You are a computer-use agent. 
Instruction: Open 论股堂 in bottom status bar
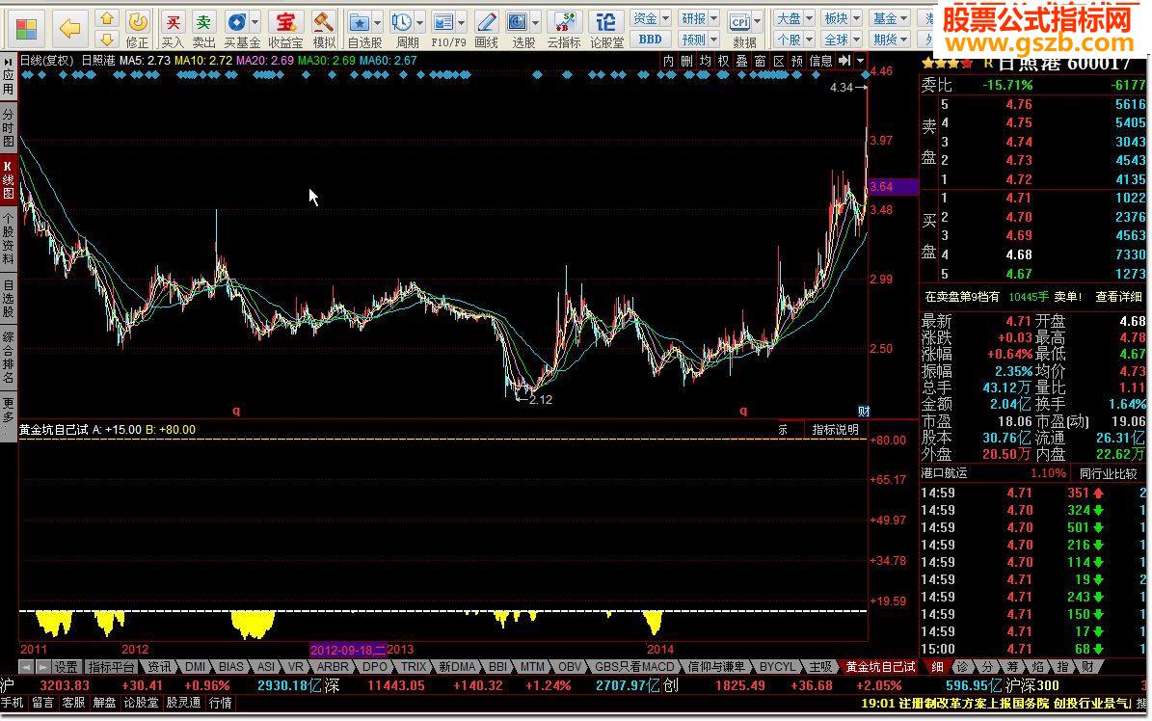(x=141, y=703)
